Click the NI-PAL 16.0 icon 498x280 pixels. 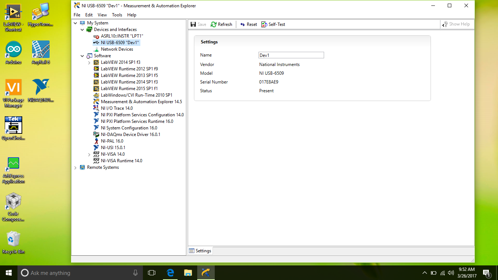[96, 141]
